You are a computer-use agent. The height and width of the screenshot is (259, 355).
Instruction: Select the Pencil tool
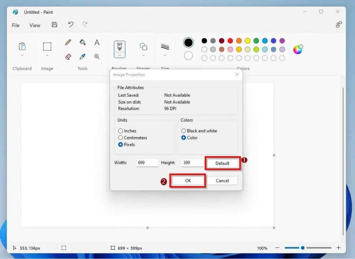coord(68,42)
